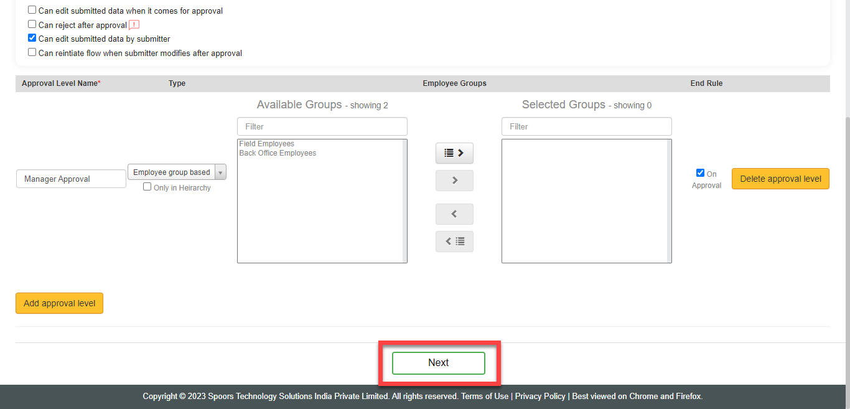Screen dimensions: 850x409
Task: Click the move selected group left arrow
Action: coord(454,214)
